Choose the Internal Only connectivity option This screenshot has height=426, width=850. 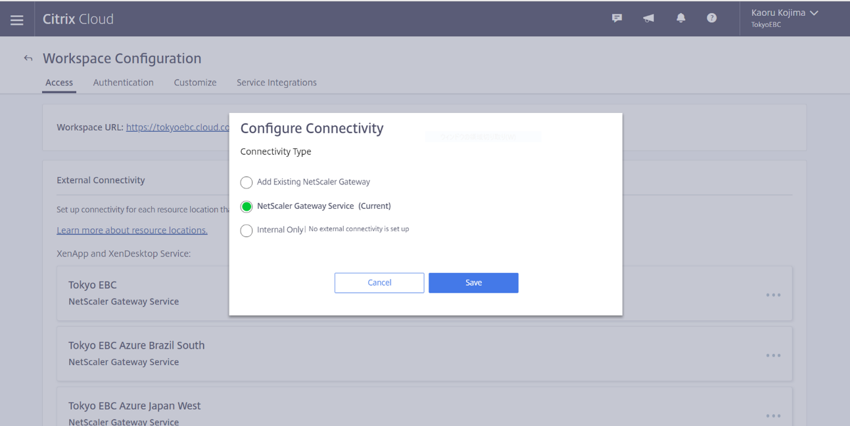click(247, 230)
